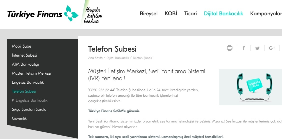282x139 pixels.
Task: Open the Kampanyalar menu
Action: tap(266, 14)
